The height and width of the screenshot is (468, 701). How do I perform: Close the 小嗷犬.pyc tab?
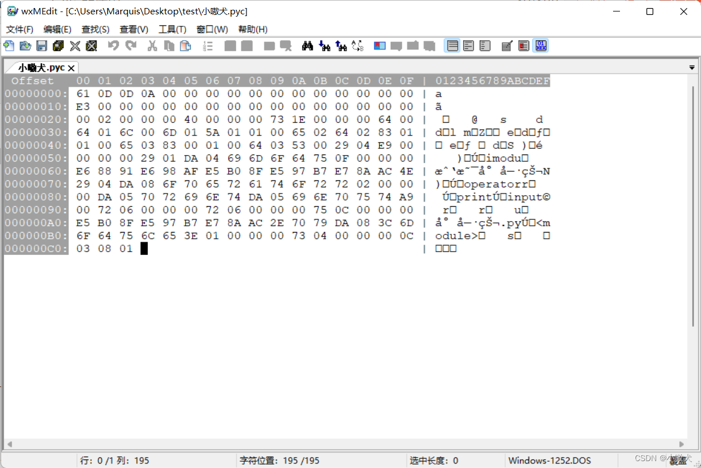point(71,67)
